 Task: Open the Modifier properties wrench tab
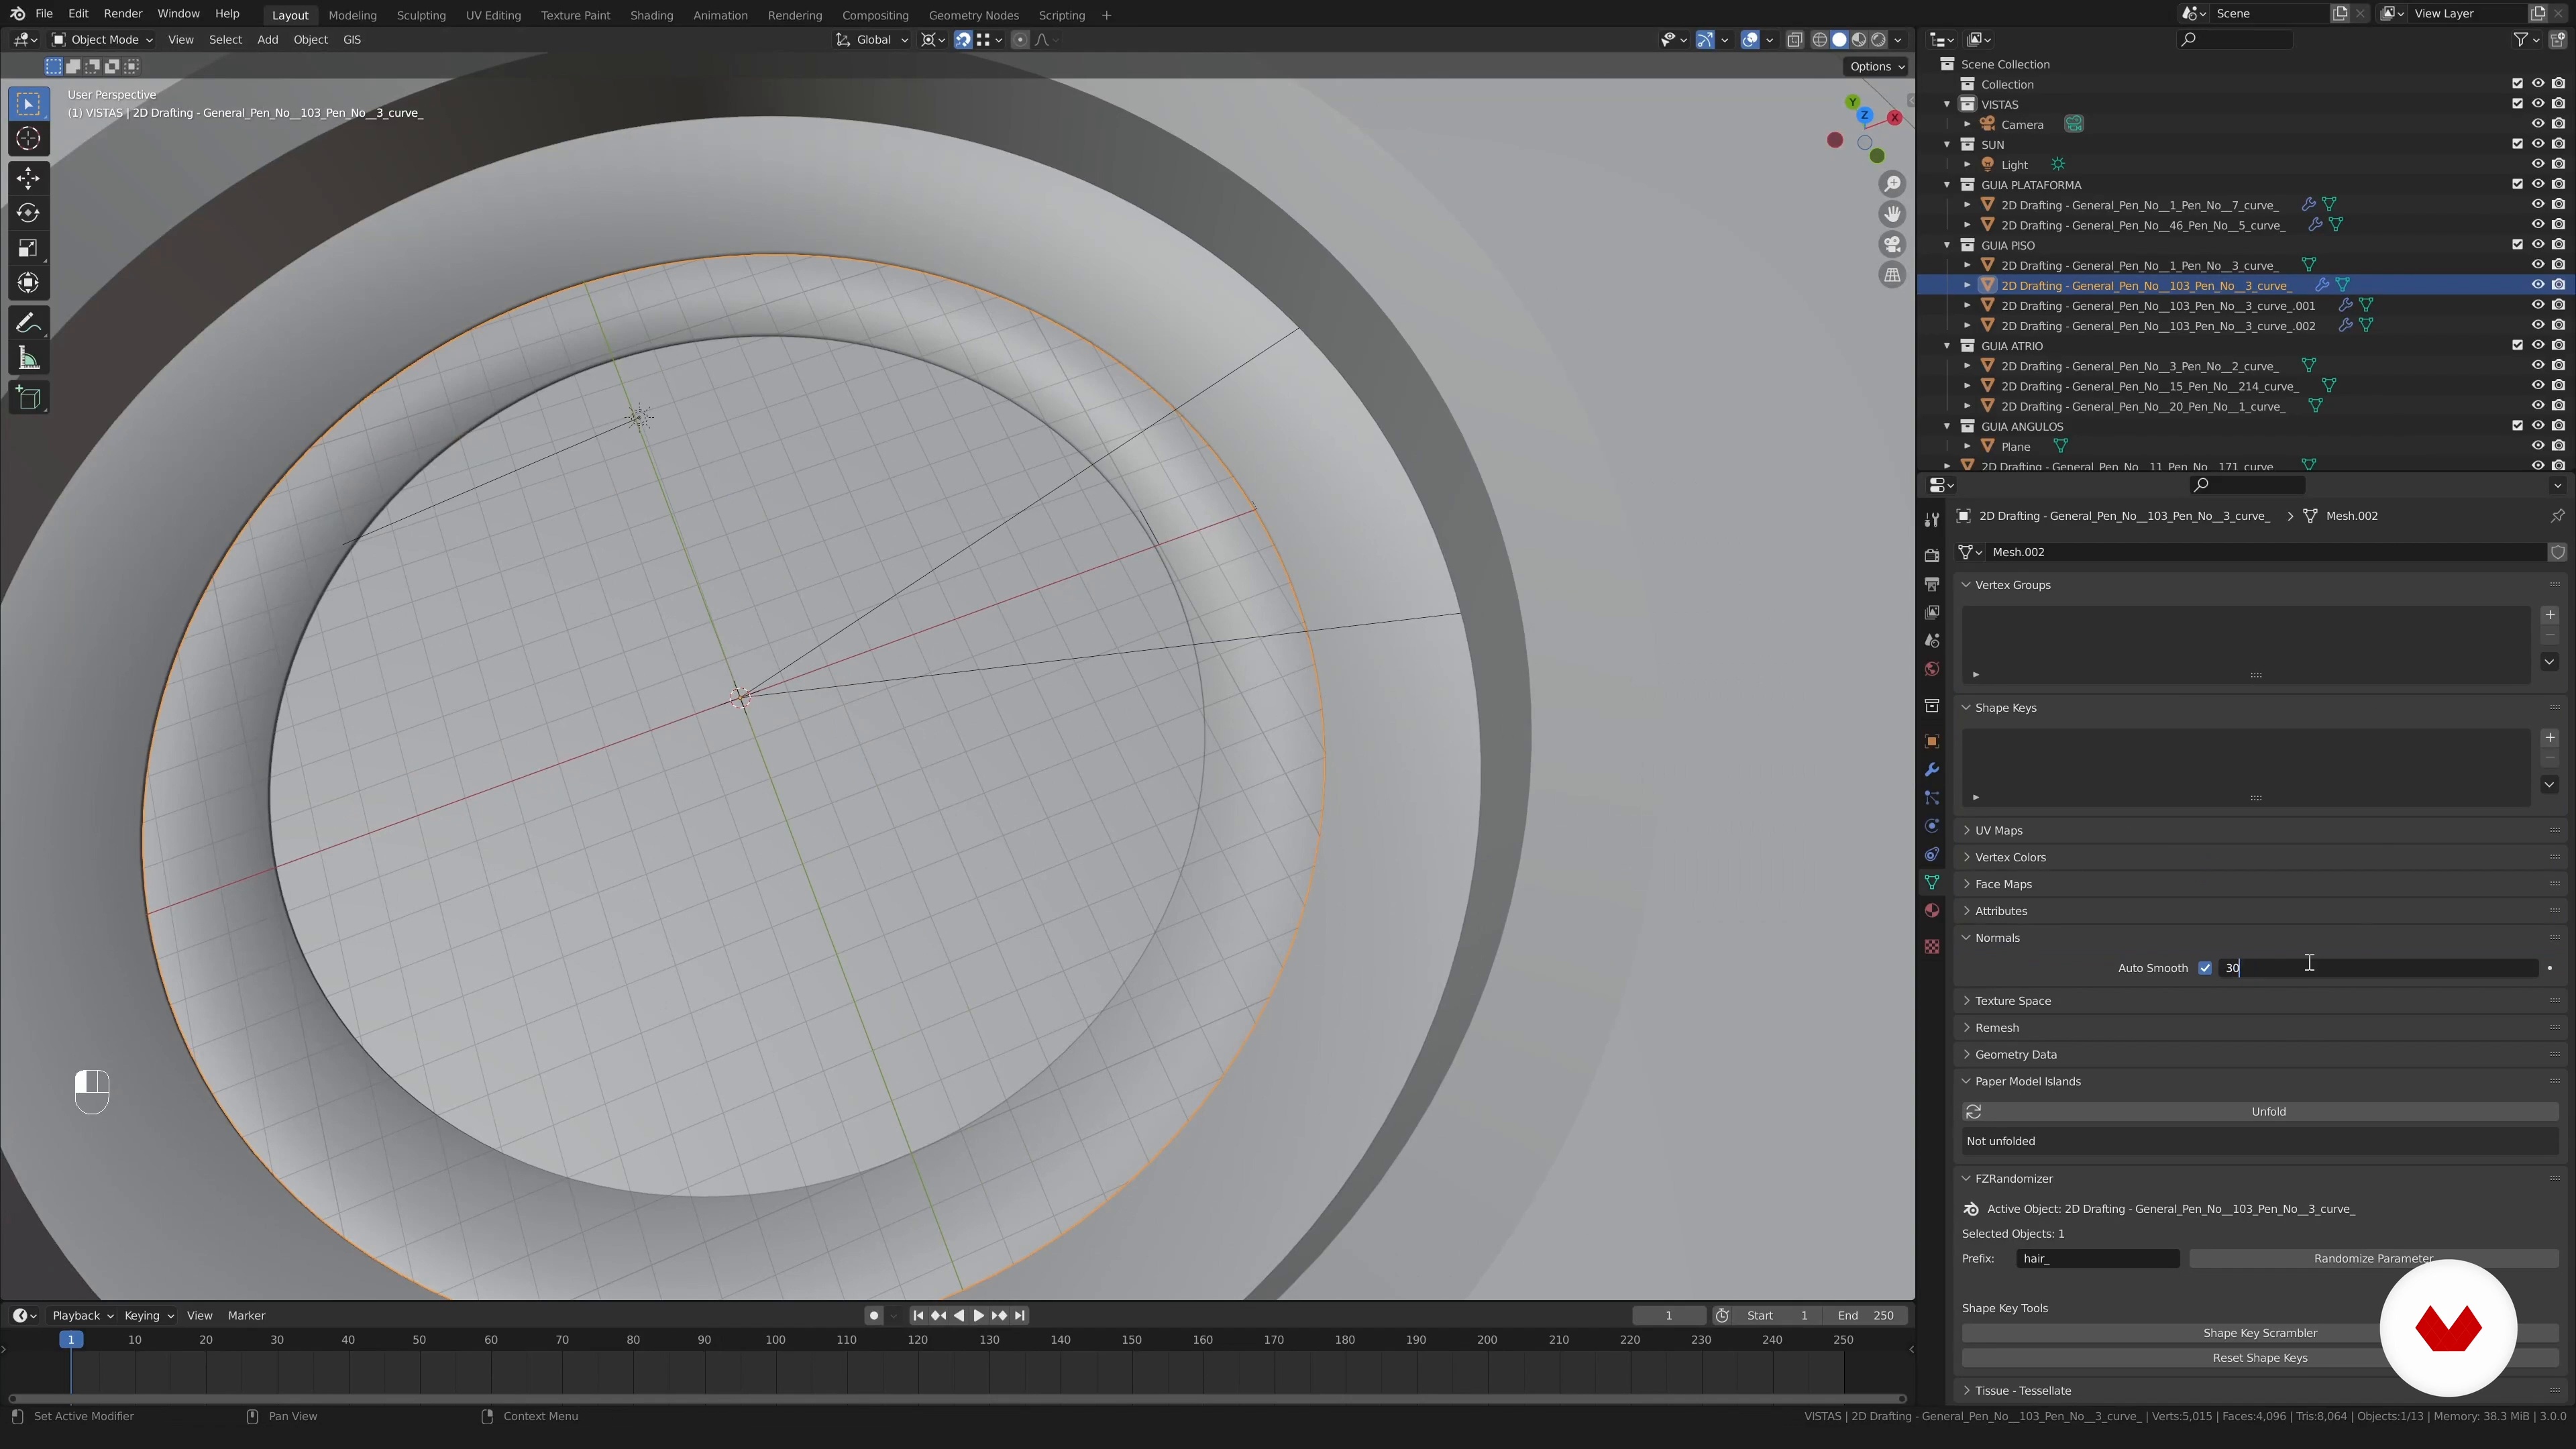(1932, 769)
